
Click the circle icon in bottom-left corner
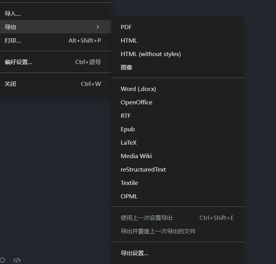click(2, 260)
